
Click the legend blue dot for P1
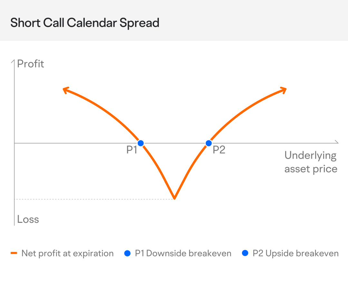click(x=127, y=253)
